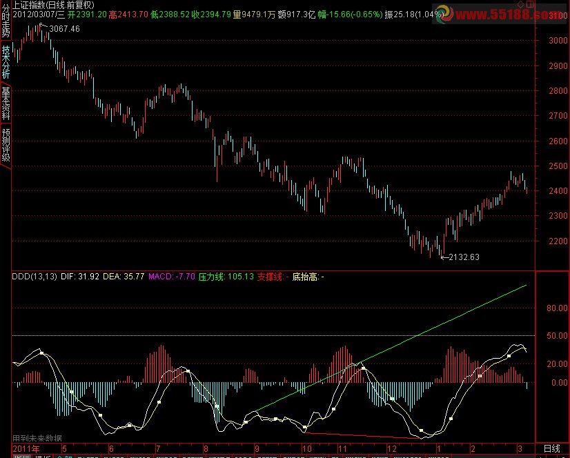This screenshot has height=458, width=570.
Task: Switch to the 分时走势 side tab
Action: (x=6, y=20)
